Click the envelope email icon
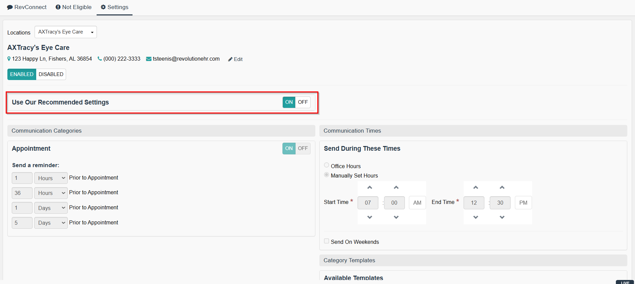The image size is (635, 284). [x=149, y=59]
